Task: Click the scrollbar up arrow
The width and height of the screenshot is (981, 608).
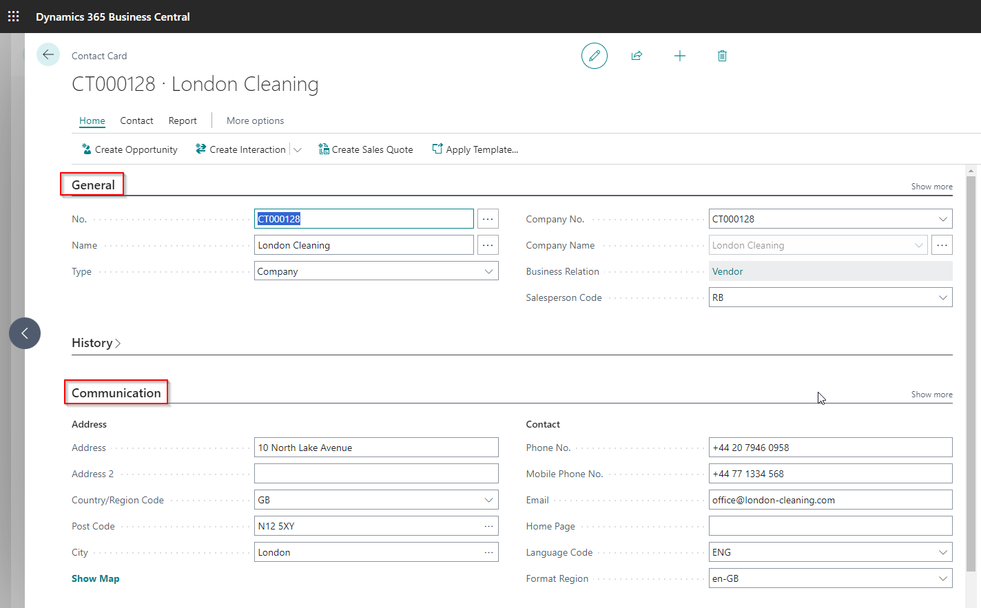Action: [971, 171]
